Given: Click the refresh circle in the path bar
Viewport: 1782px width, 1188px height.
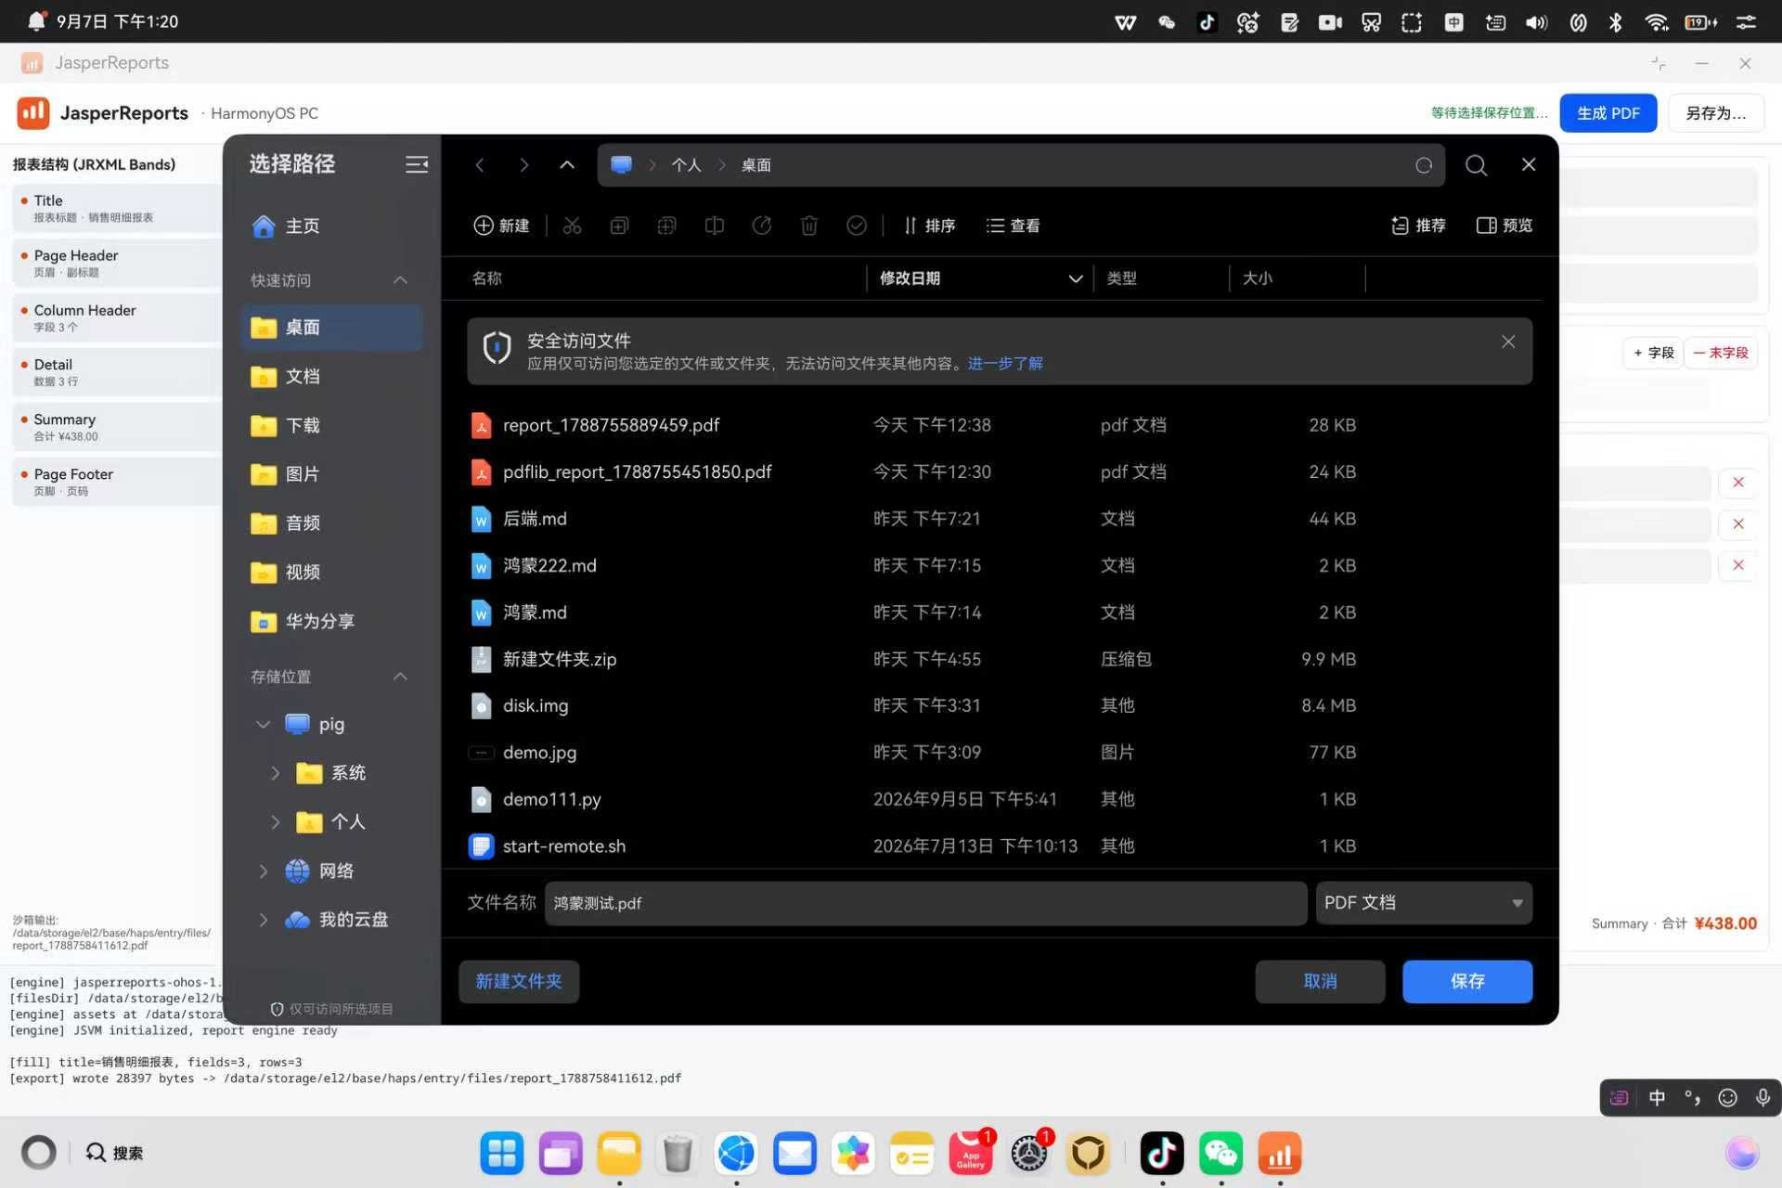Looking at the screenshot, I should coord(1424,165).
